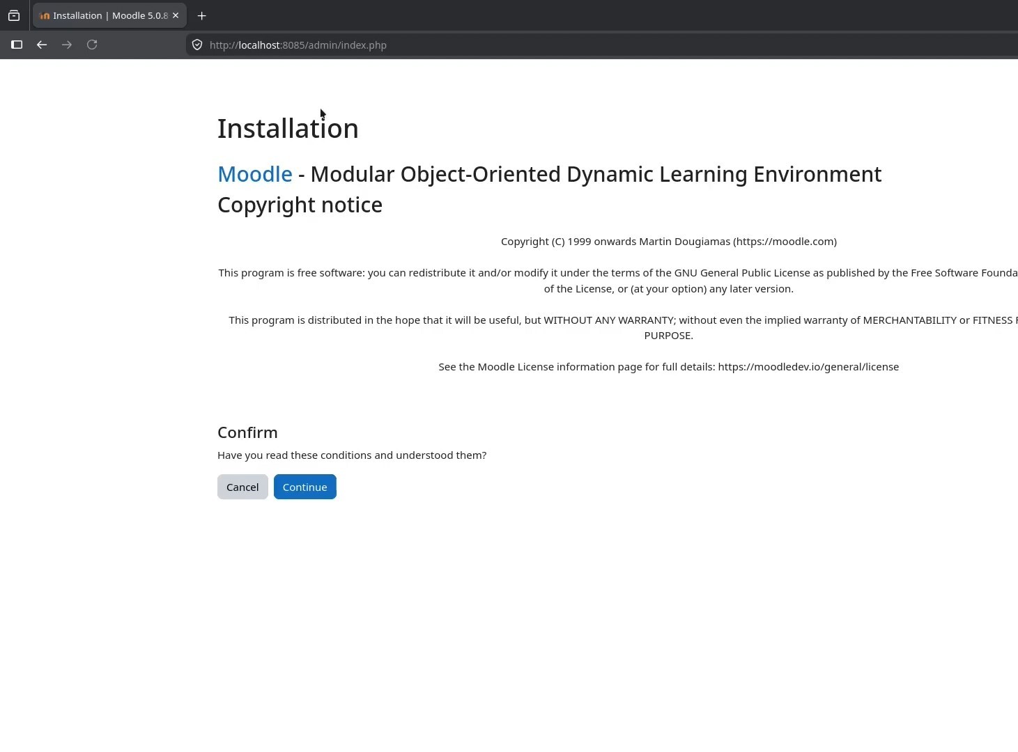Click the Confirm heading
This screenshot has width=1018, height=752.
click(247, 432)
